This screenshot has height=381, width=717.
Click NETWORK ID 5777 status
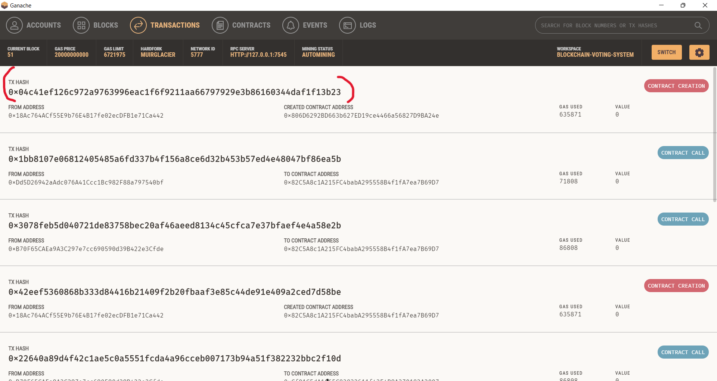(203, 52)
